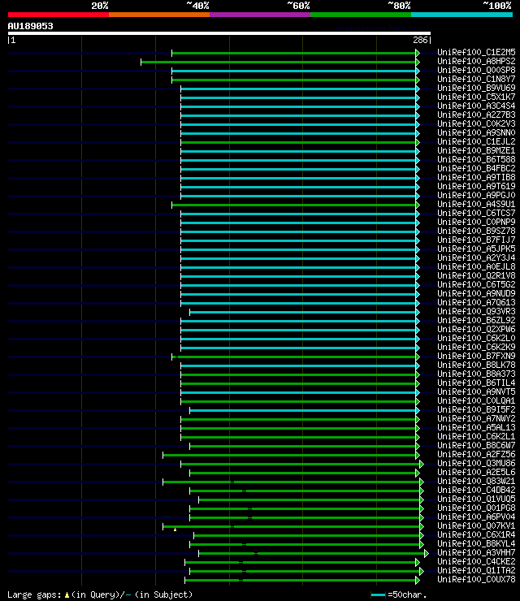Screen dimensions: 520x601
Task: Select UniRef100_A2FZ56 label
Action: pyautogui.click(x=476, y=455)
